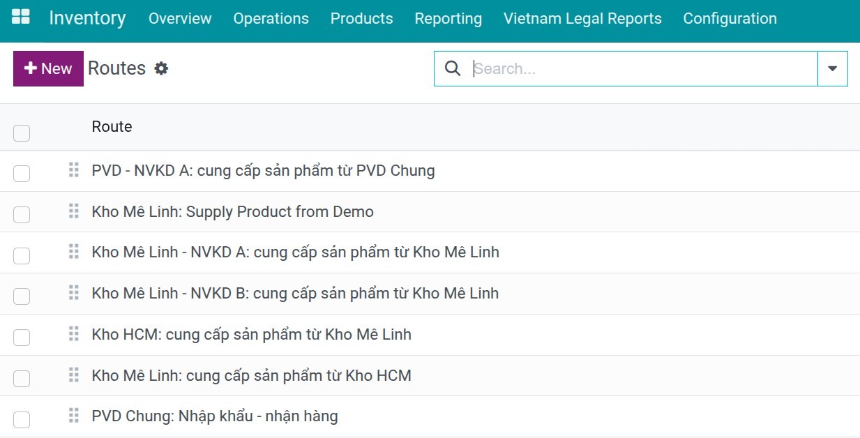Image resolution: width=860 pixels, height=438 pixels.
Task: Open route Kho Mê Linh: Supply Product from Demo
Action: (x=232, y=211)
